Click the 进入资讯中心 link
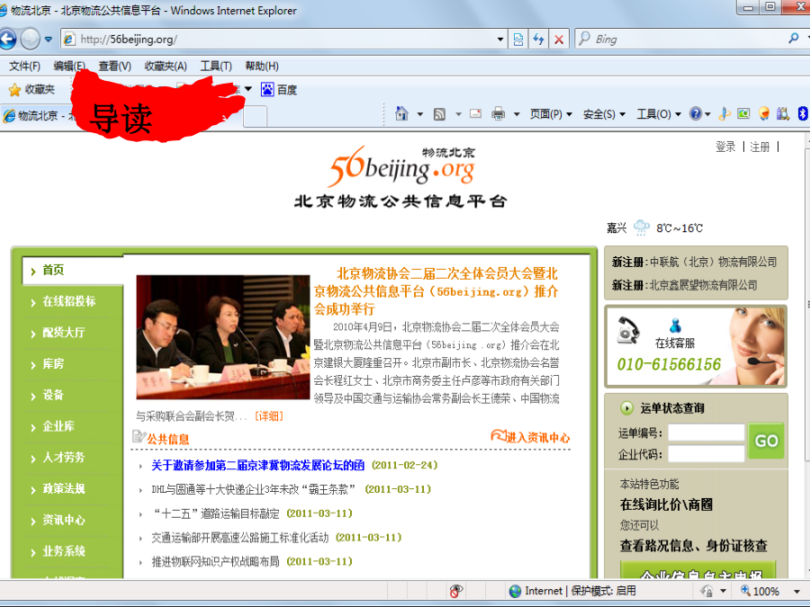The image size is (810, 607). coord(530,437)
